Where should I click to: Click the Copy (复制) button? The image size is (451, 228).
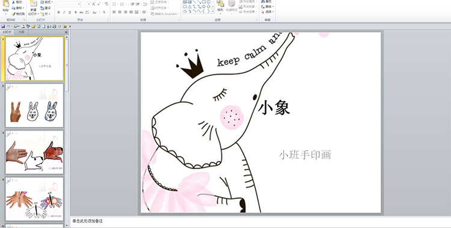pos(18,8)
